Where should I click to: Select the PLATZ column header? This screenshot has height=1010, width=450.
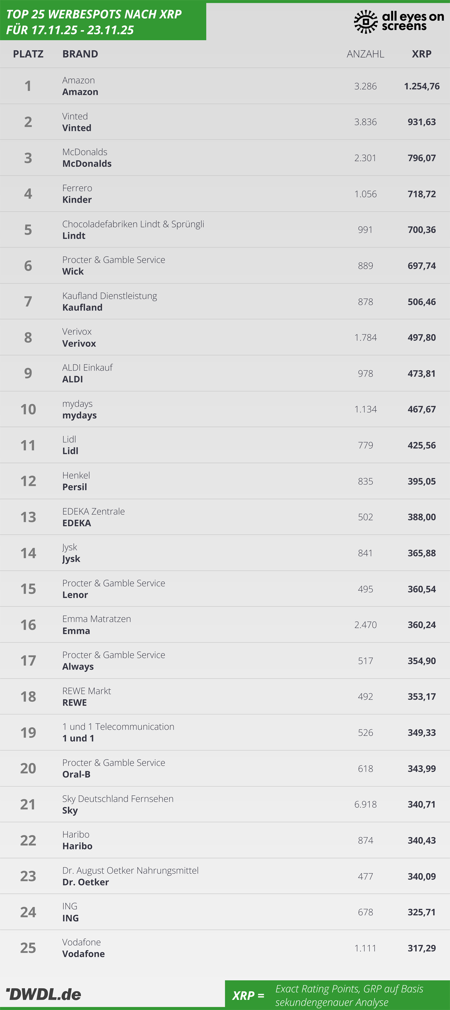coord(28,54)
